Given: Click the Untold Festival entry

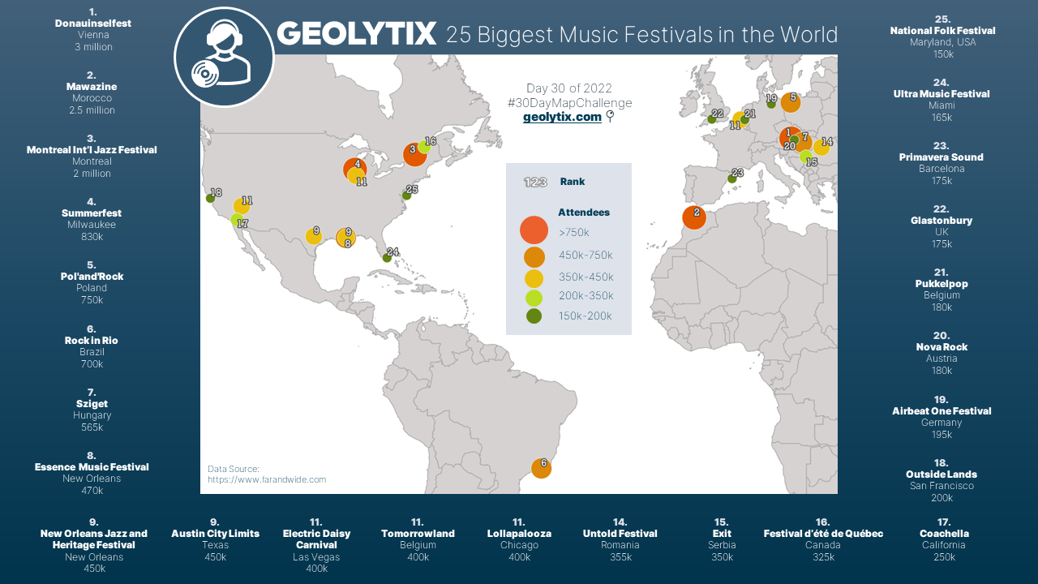Looking at the screenshot, I should (620, 539).
